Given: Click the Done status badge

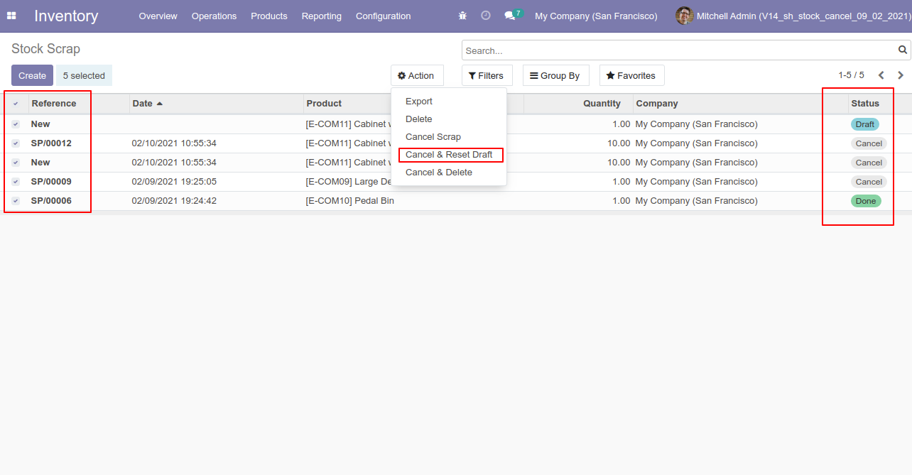Looking at the screenshot, I should click(x=866, y=201).
